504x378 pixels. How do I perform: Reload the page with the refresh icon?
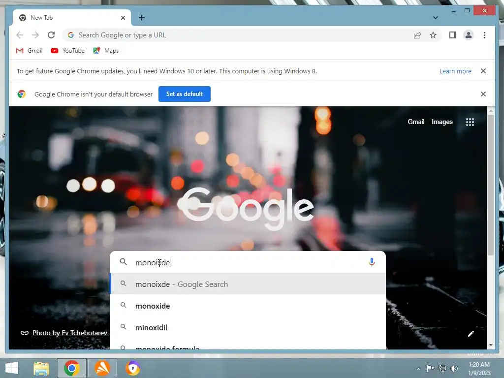click(51, 35)
